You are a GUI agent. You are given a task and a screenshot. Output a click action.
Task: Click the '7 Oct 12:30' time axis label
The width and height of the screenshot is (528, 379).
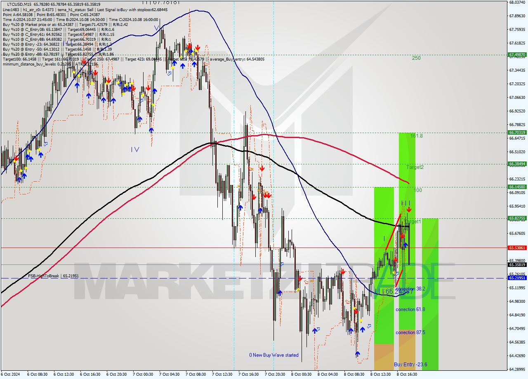pyautogui.click(x=223, y=374)
